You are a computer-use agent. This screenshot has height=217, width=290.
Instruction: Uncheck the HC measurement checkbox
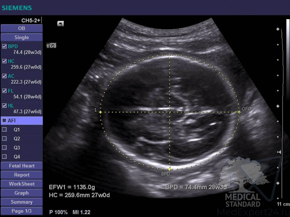pos(4,61)
